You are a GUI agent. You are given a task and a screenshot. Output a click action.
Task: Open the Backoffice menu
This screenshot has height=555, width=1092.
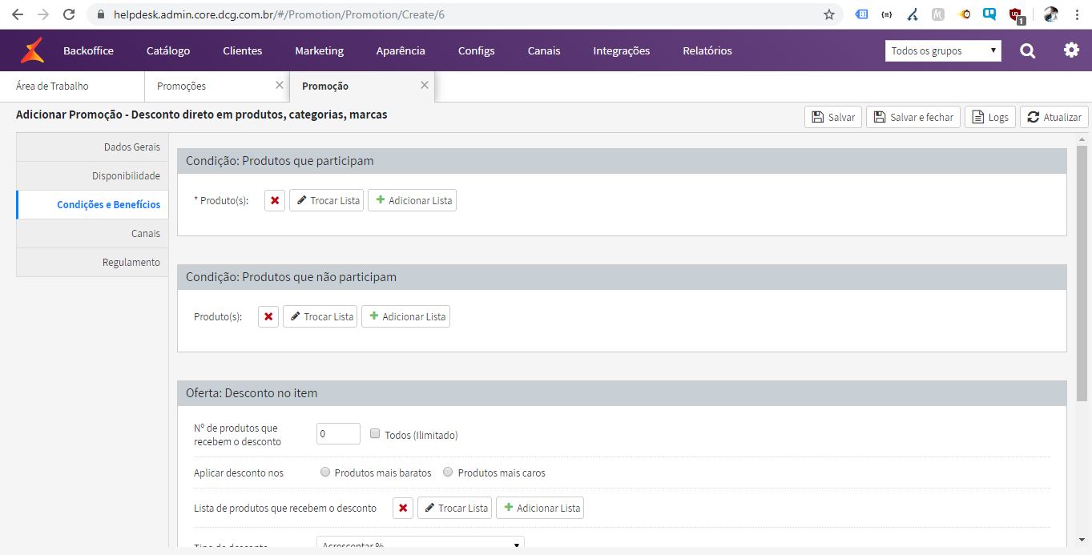point(88,50)
